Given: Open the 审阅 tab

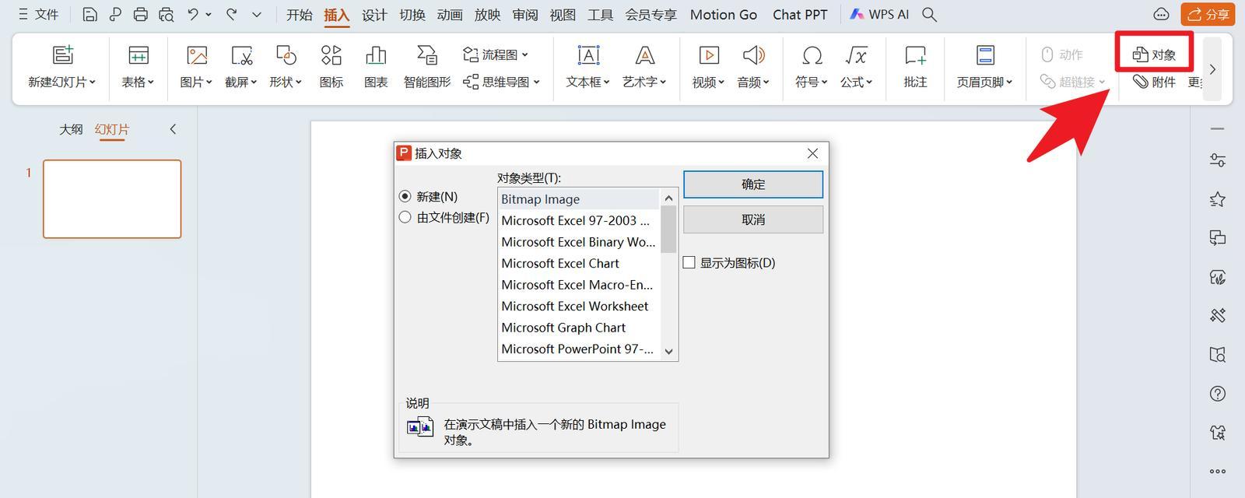Looking at the screenshot, I should pos(525,15).
